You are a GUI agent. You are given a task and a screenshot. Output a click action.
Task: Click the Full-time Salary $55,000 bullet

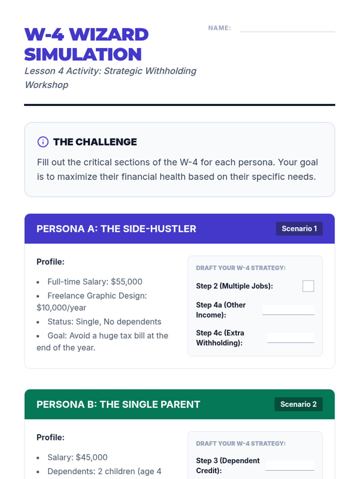click(x=95, y=282)
